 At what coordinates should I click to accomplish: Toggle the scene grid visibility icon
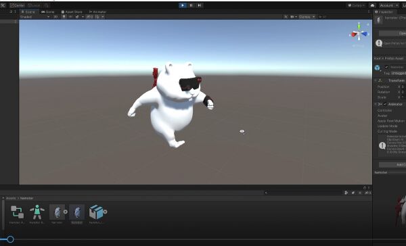pos(97,17)
